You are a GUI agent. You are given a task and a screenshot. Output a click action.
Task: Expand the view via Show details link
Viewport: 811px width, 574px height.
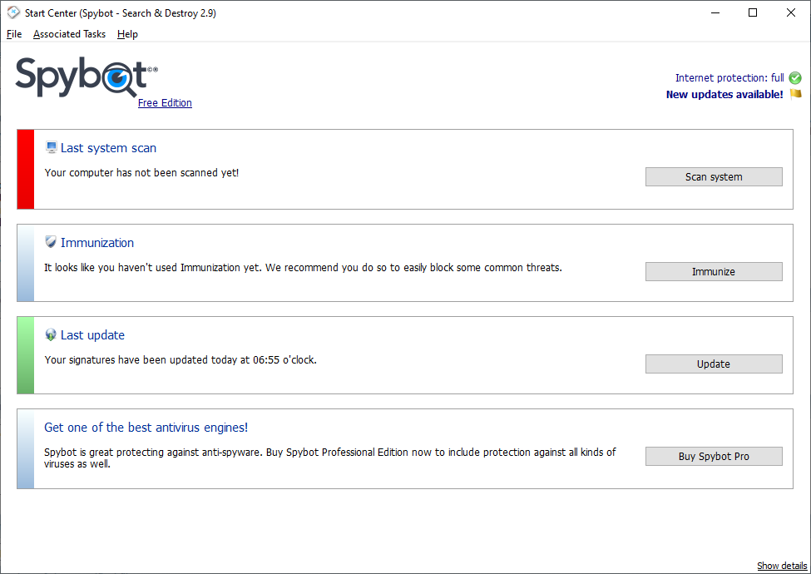(x=782, y=566)
